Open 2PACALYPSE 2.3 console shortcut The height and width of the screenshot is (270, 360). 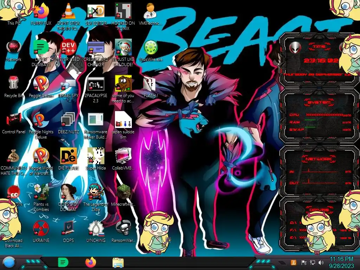click(96, 89)
